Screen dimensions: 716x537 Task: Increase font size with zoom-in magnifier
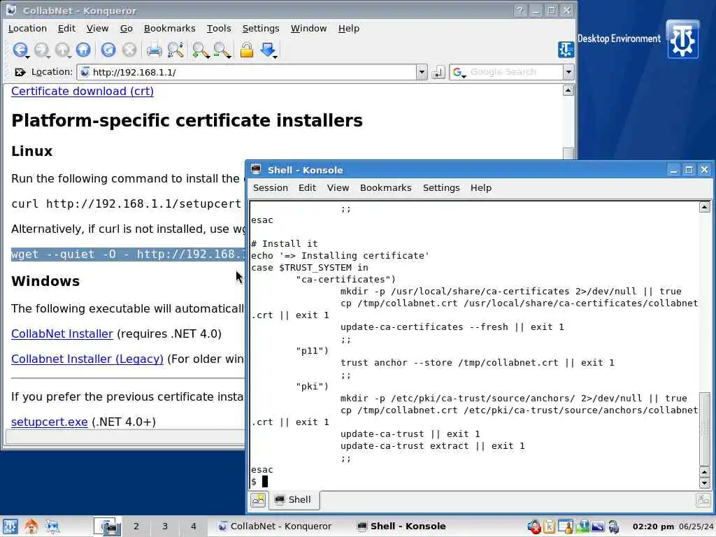tap(200, 50)
